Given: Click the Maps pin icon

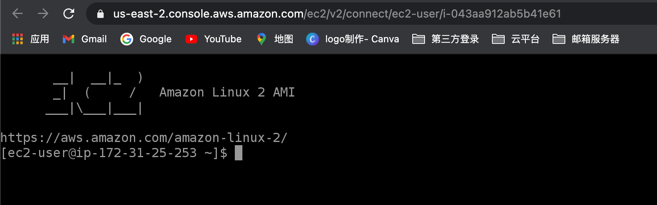Looking at the screenshot, I should (261, 39).
